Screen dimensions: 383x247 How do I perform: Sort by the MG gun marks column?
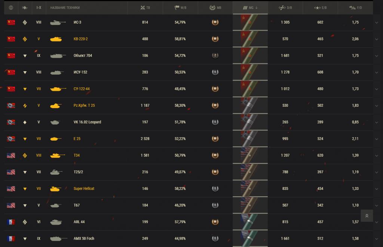coord(250,7)
